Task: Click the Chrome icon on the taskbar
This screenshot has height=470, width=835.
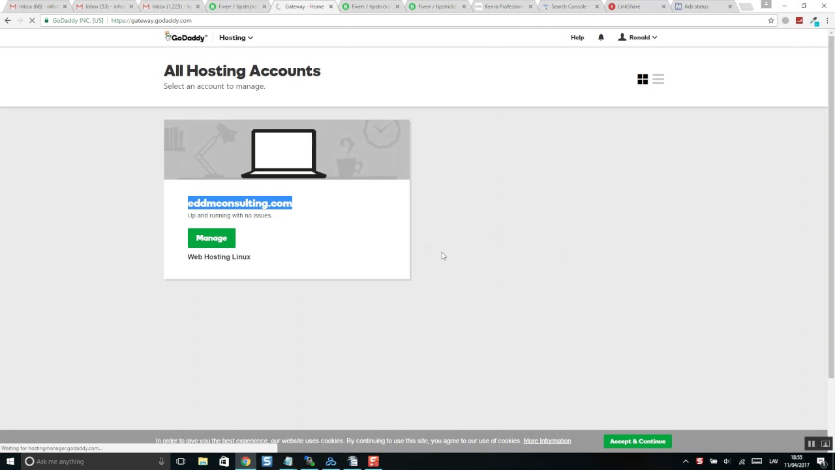Action: click(x=245, y=462)
